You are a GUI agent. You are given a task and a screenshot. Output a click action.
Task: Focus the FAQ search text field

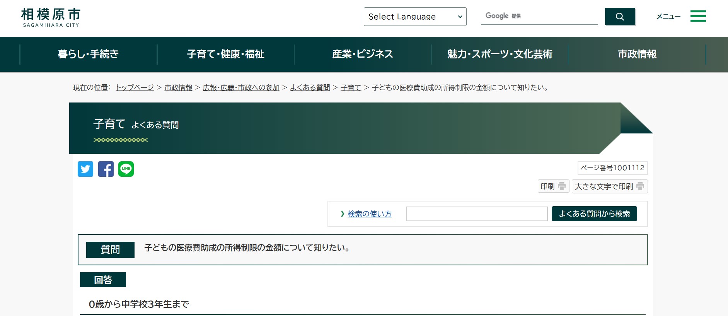[x=477, y=214]
